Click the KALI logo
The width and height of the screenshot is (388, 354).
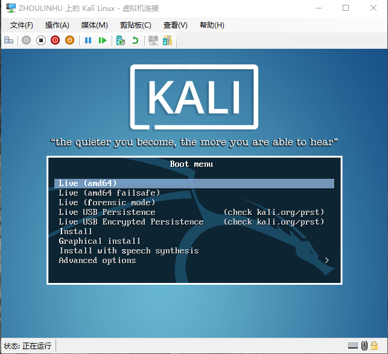[194, 97]
